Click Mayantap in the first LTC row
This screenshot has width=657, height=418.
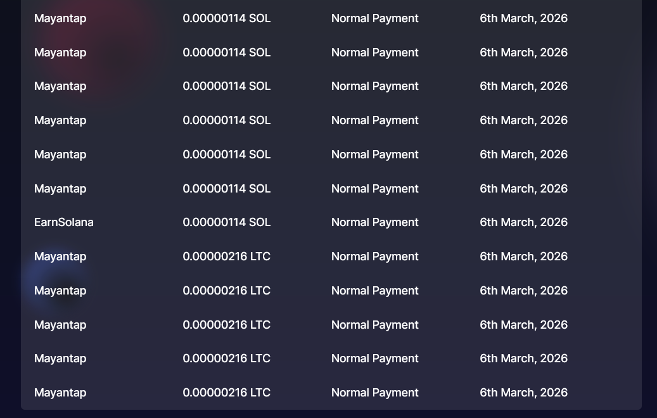[60, 256]
